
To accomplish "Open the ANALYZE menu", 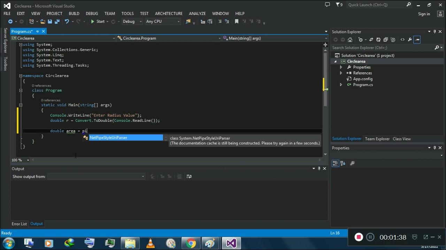I will tap(197, 14).
